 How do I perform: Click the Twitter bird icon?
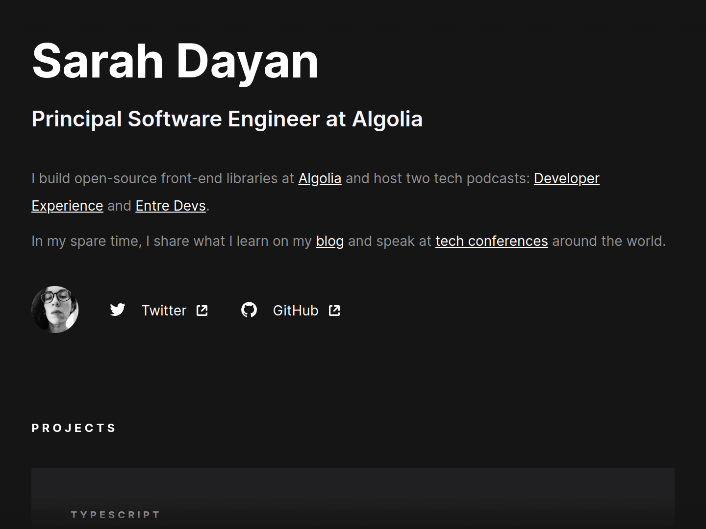pos(118,310)
